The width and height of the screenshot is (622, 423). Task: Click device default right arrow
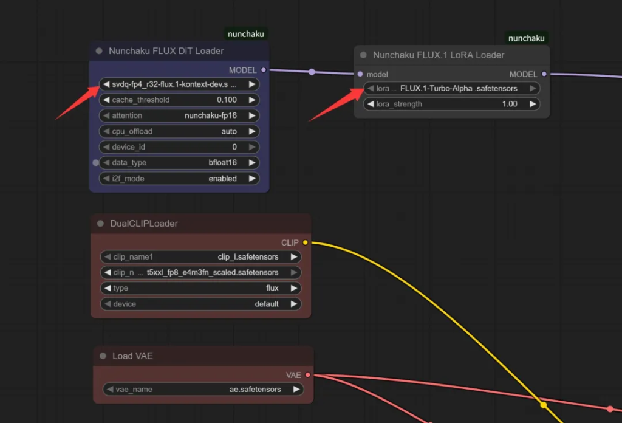click(293, 304)
